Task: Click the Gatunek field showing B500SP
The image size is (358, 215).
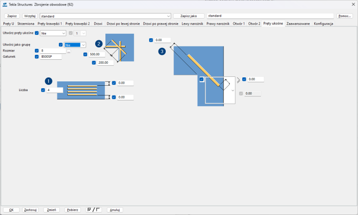Action: [51, 57]
